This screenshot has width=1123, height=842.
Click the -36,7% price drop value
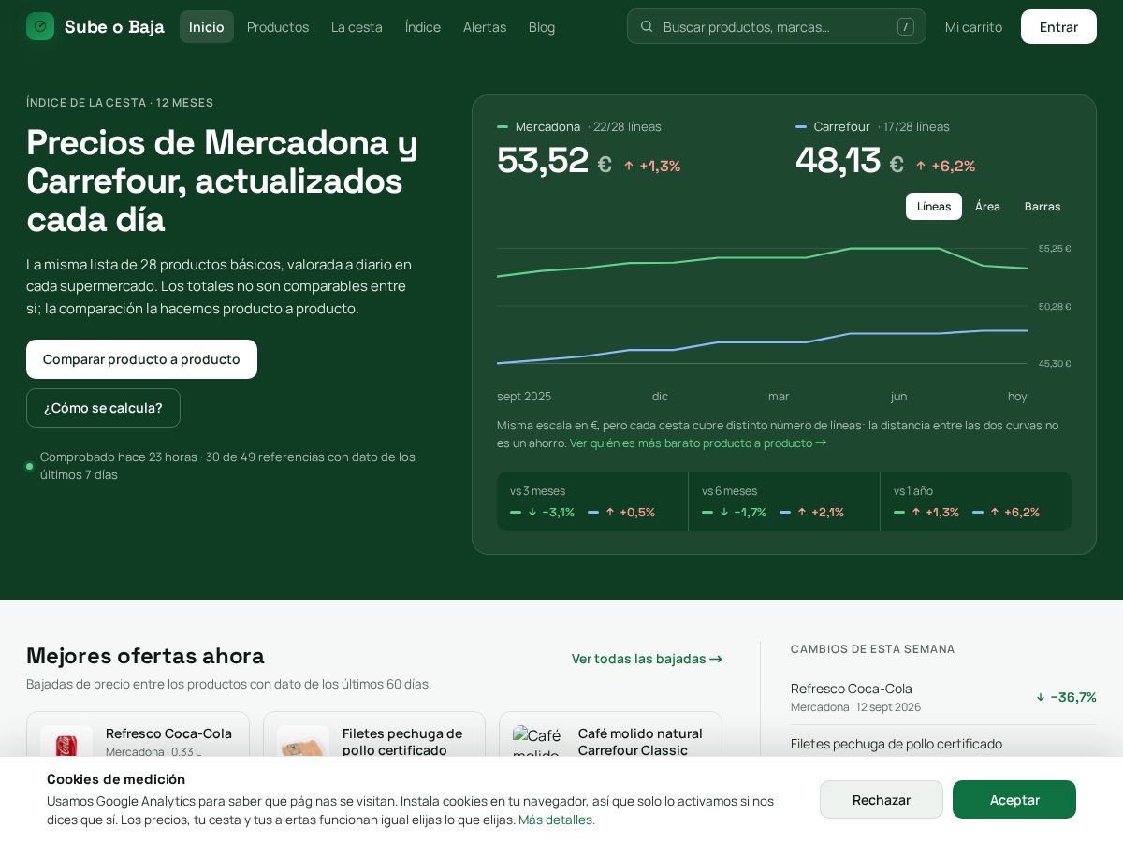(x=1066, y=697)
